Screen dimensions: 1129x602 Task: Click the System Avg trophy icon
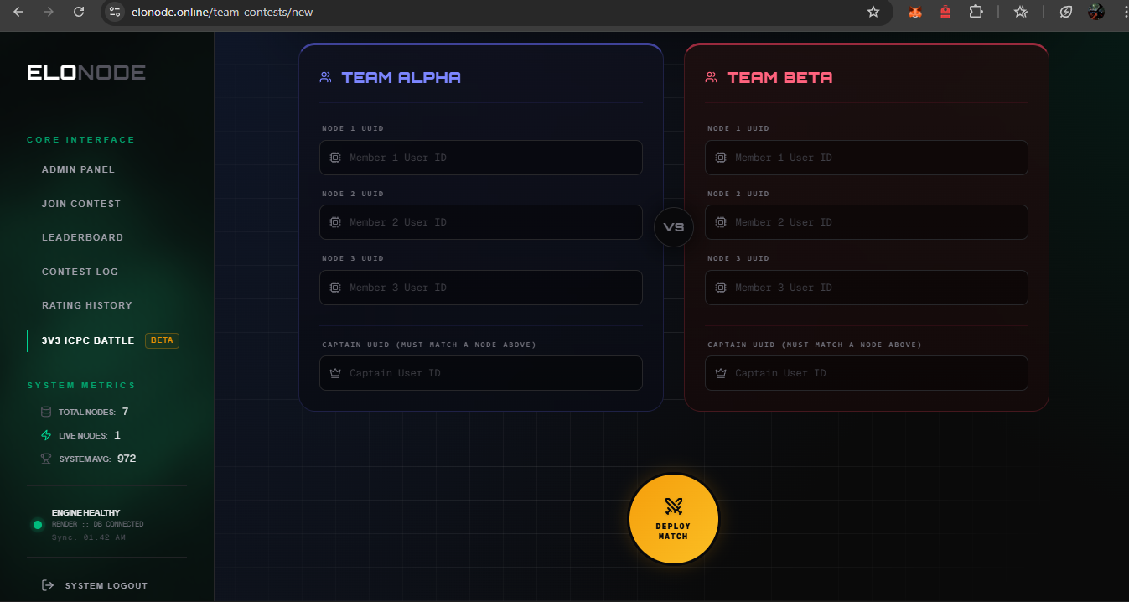click(x=46, y=459)
